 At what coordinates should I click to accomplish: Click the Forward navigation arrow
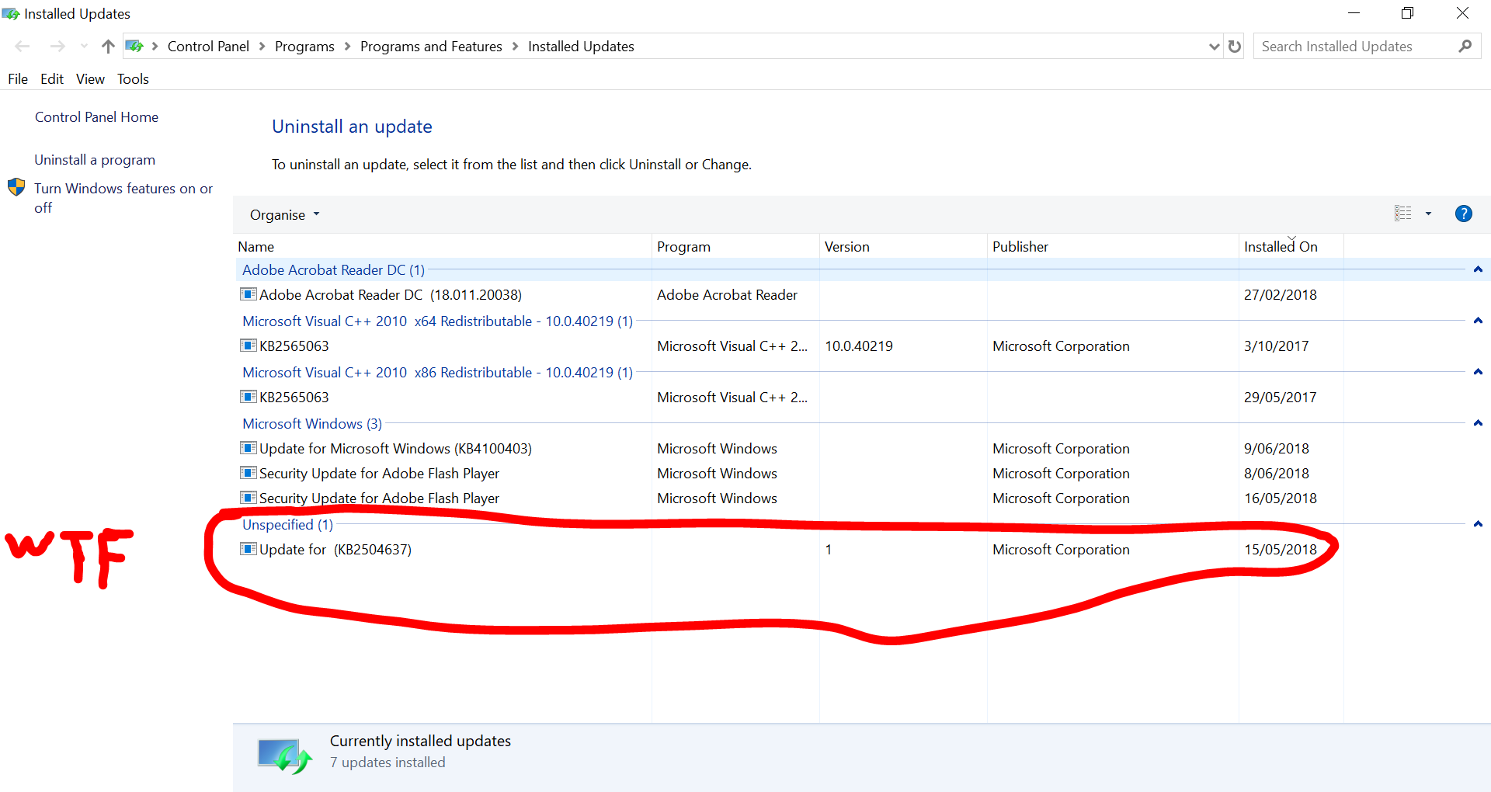pos(57,47)
